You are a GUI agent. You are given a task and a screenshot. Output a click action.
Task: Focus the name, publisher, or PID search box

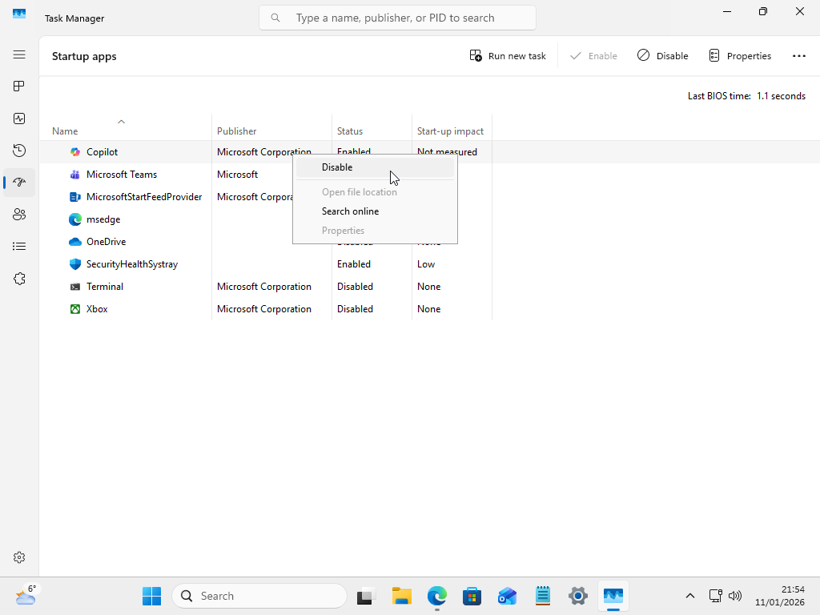(x=397, y=18)
